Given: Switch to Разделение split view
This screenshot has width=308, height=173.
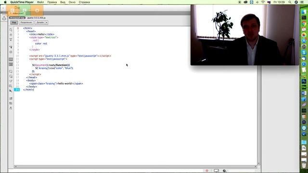Looking at the screenshot, I should 26,23.
